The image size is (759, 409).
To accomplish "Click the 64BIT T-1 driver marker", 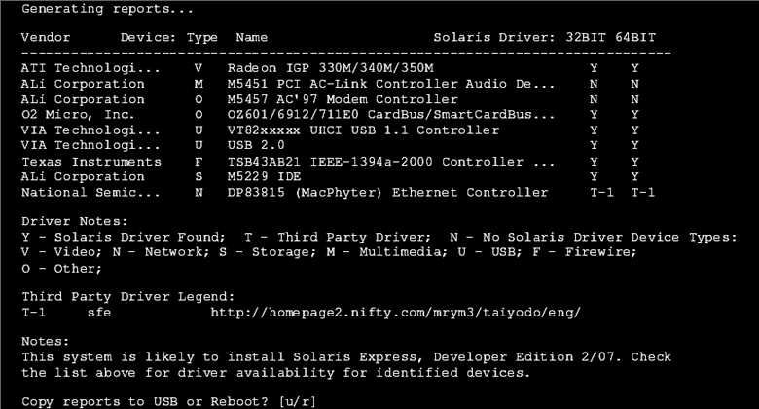I will (643, 193).
